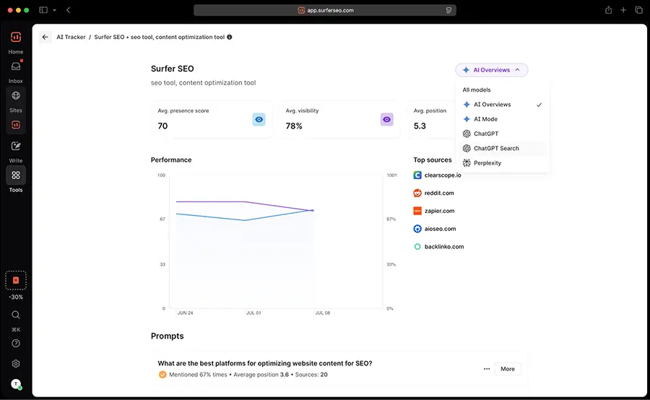Show the browser tab overview icon
This screenshot has width=650, height=400.
pos(639,10)
